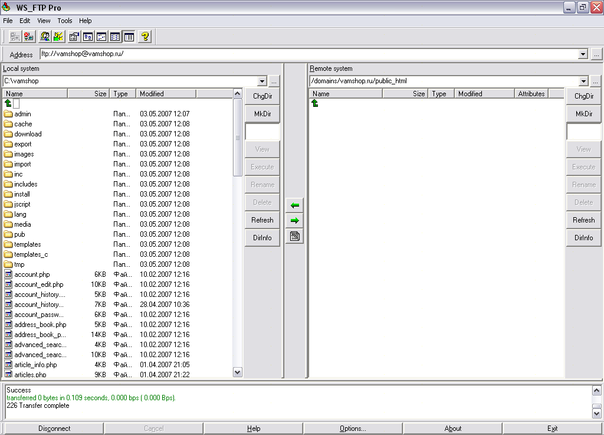
Task: Go up one directory in local file list
Action: tap(8, 103)
